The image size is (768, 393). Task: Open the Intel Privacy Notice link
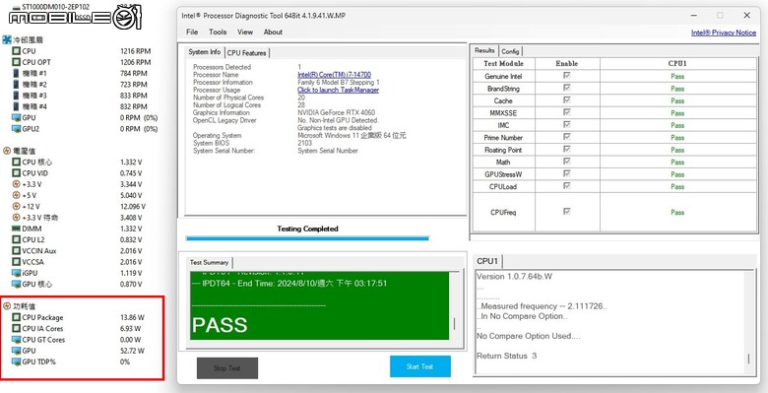(724, 33)
